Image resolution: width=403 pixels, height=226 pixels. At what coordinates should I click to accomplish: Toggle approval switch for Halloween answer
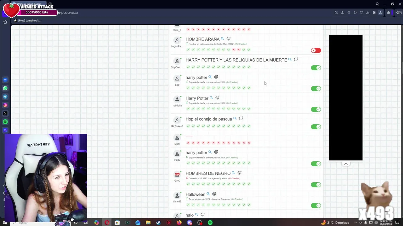(316, 206)
